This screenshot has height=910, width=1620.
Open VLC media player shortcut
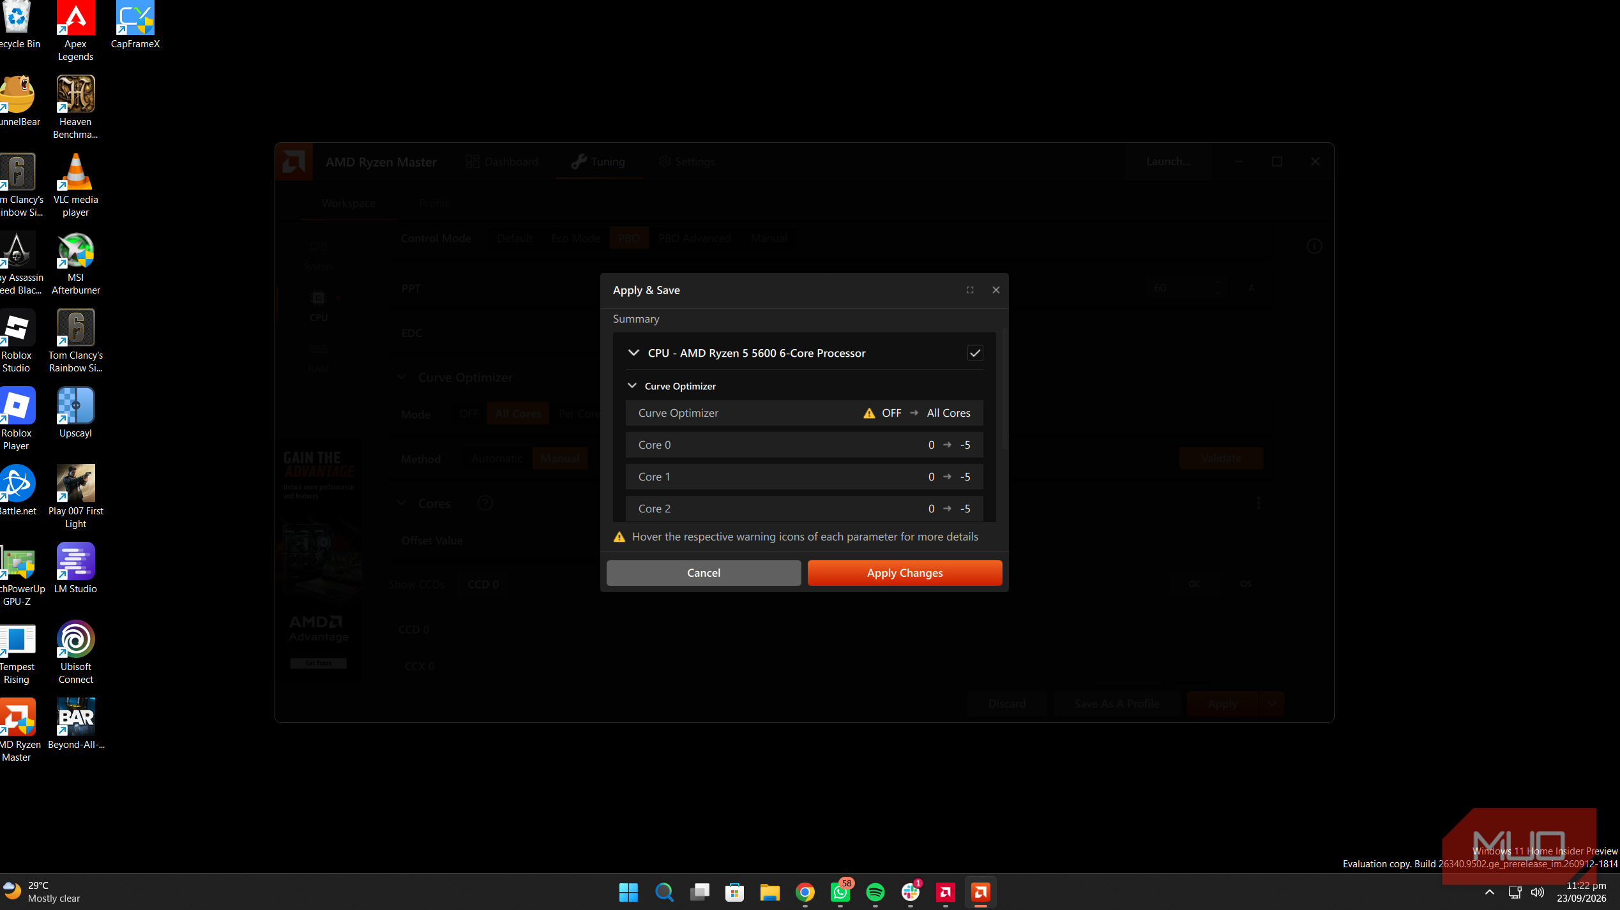pyautogui.click(x=75, y=185)
